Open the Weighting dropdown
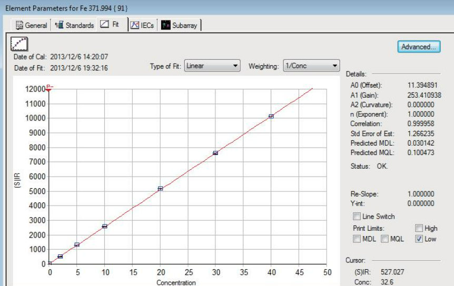Screen dimensions: 454x286 click(311, 66)
